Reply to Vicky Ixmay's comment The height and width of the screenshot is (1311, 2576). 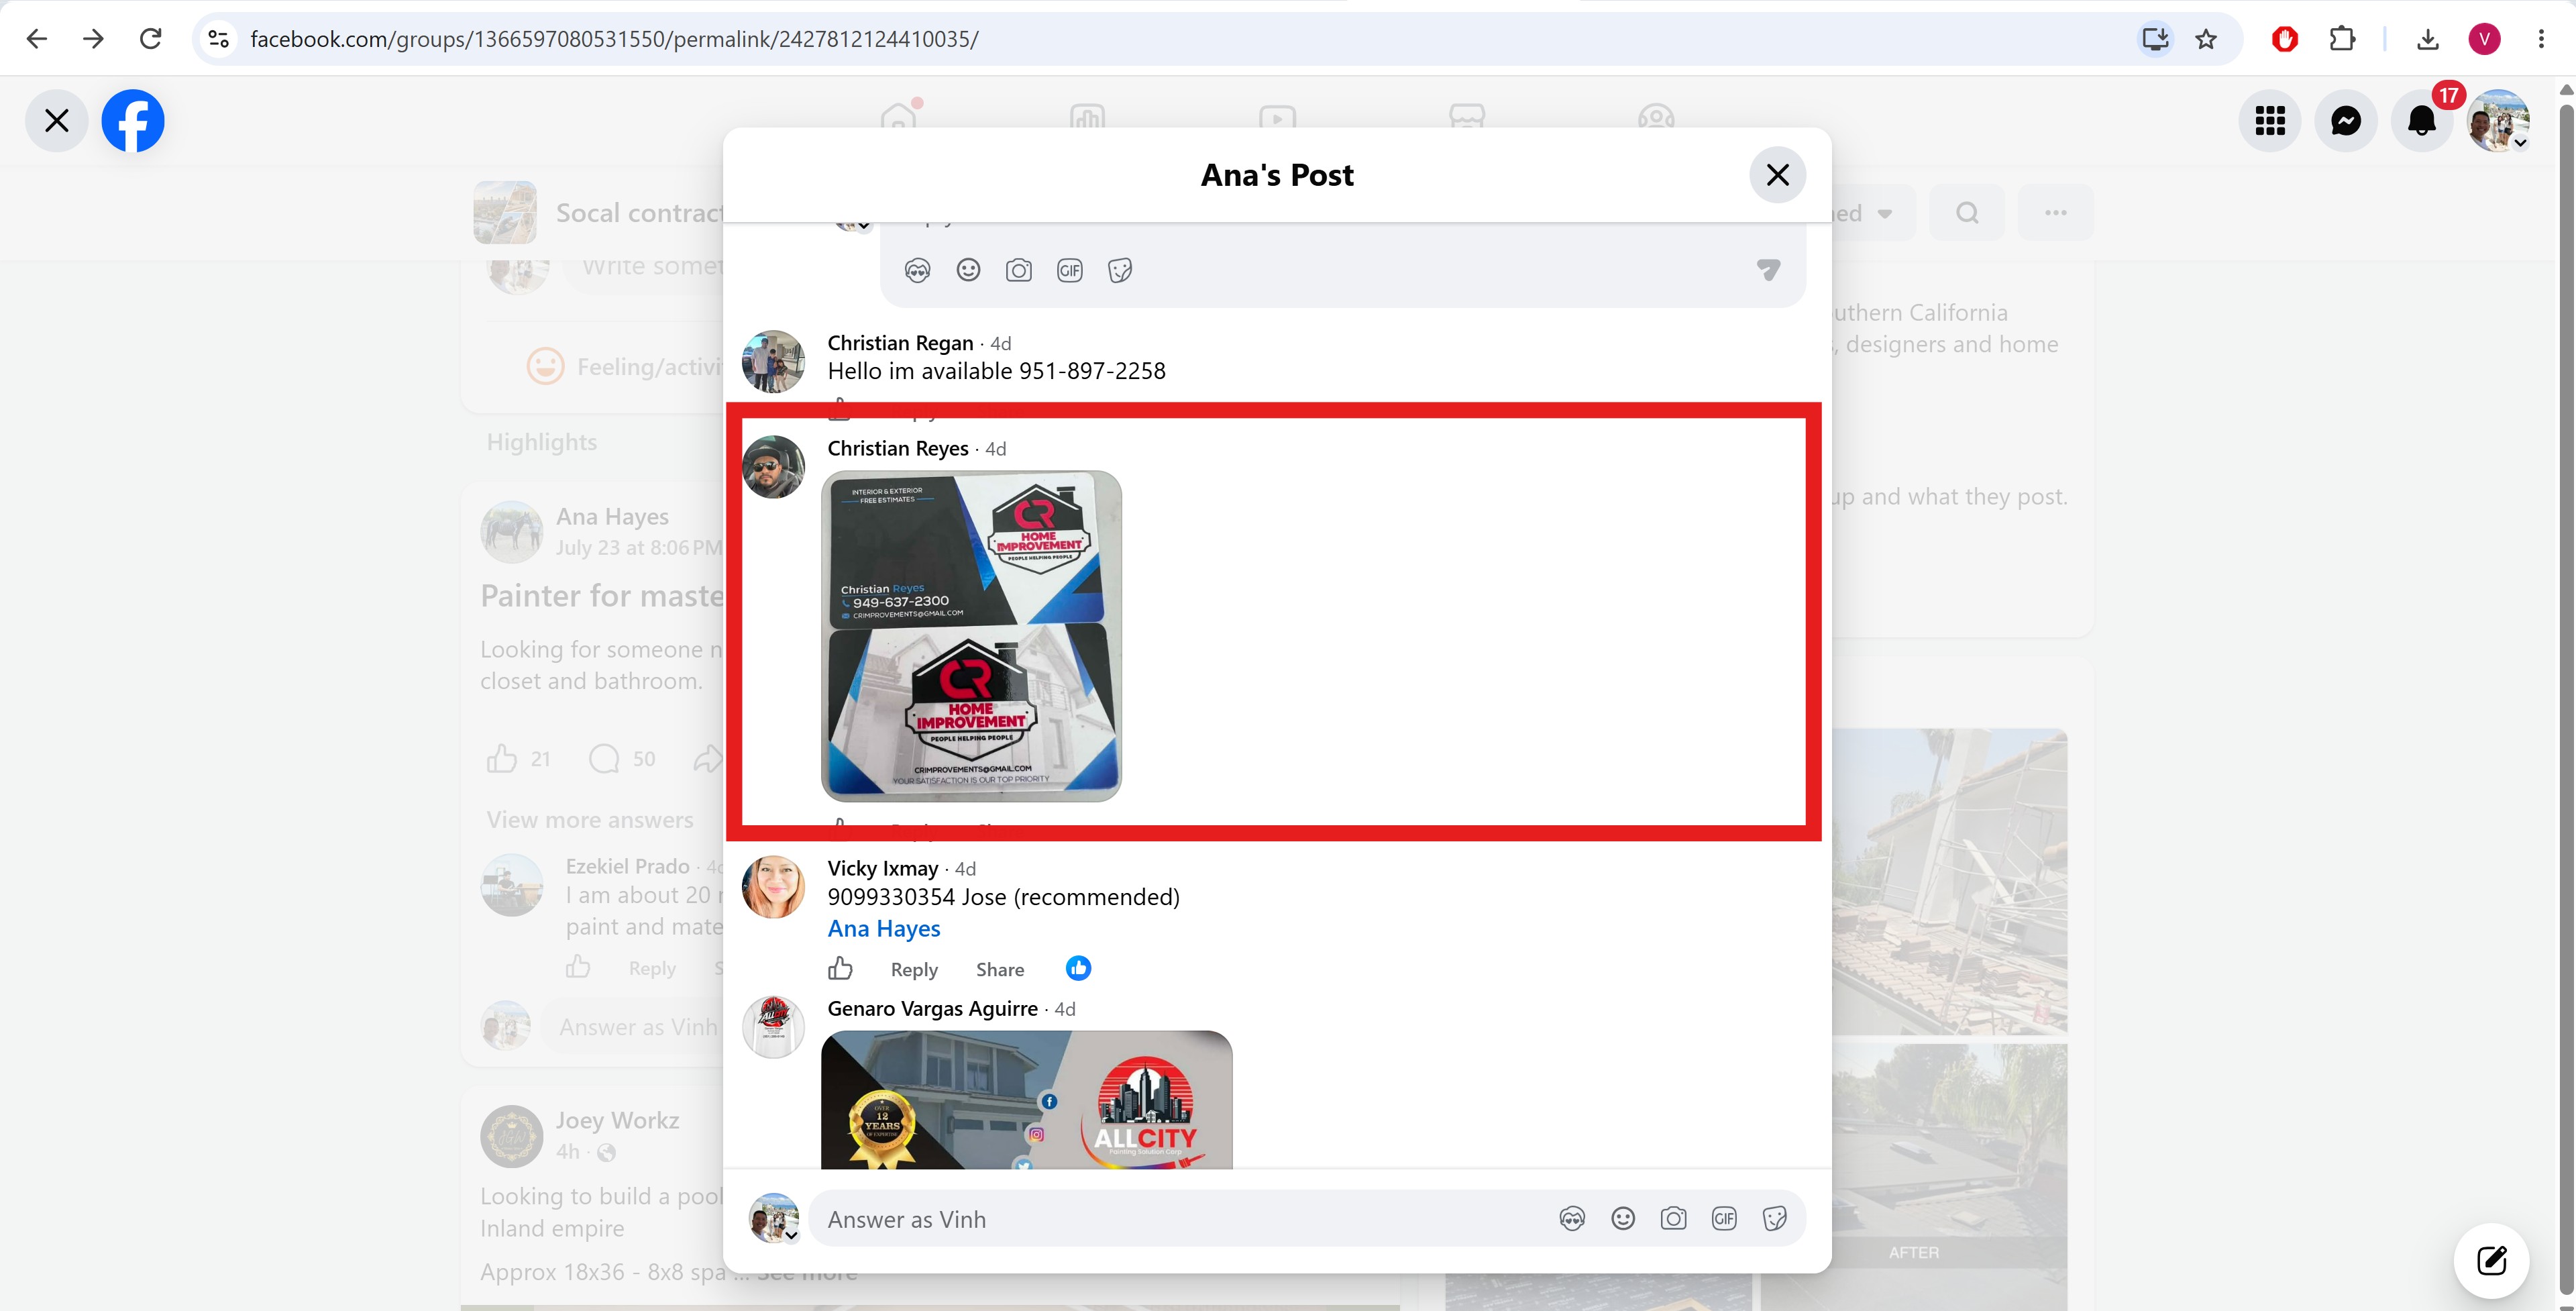point(914,970)
